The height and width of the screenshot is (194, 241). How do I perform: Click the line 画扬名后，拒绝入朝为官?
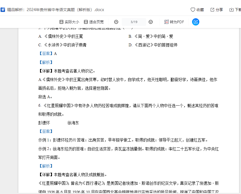tap(74, 88)
